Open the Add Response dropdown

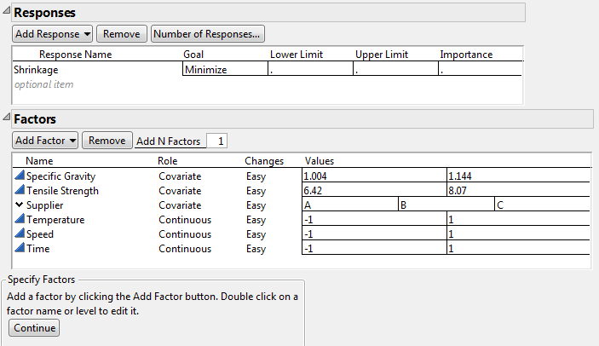pyautogui.click(x=52, y=34)
